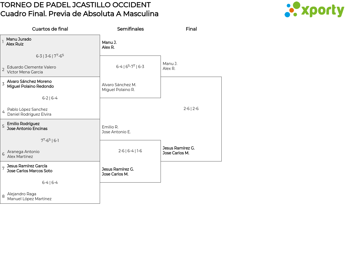Click the Pablo López Sanchez pair
The height and width of the screenshot is (266, 346).
point(29,112)
